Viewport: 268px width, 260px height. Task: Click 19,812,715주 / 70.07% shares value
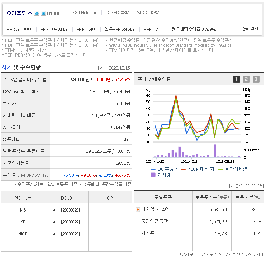[x=108, y=151]
